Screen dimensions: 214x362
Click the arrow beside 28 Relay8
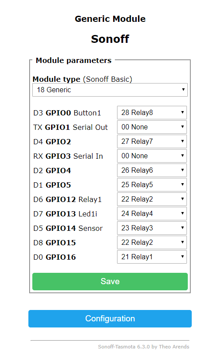pos(183,112)
